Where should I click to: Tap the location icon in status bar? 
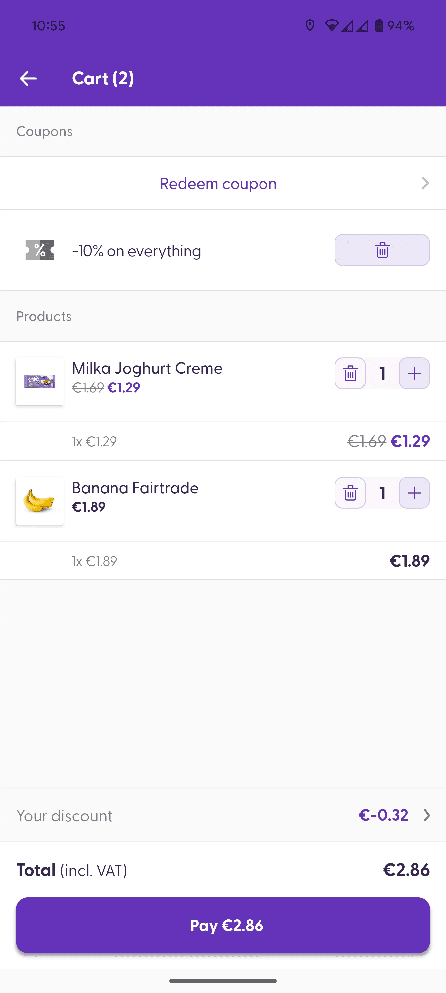[x=310, y=26]
